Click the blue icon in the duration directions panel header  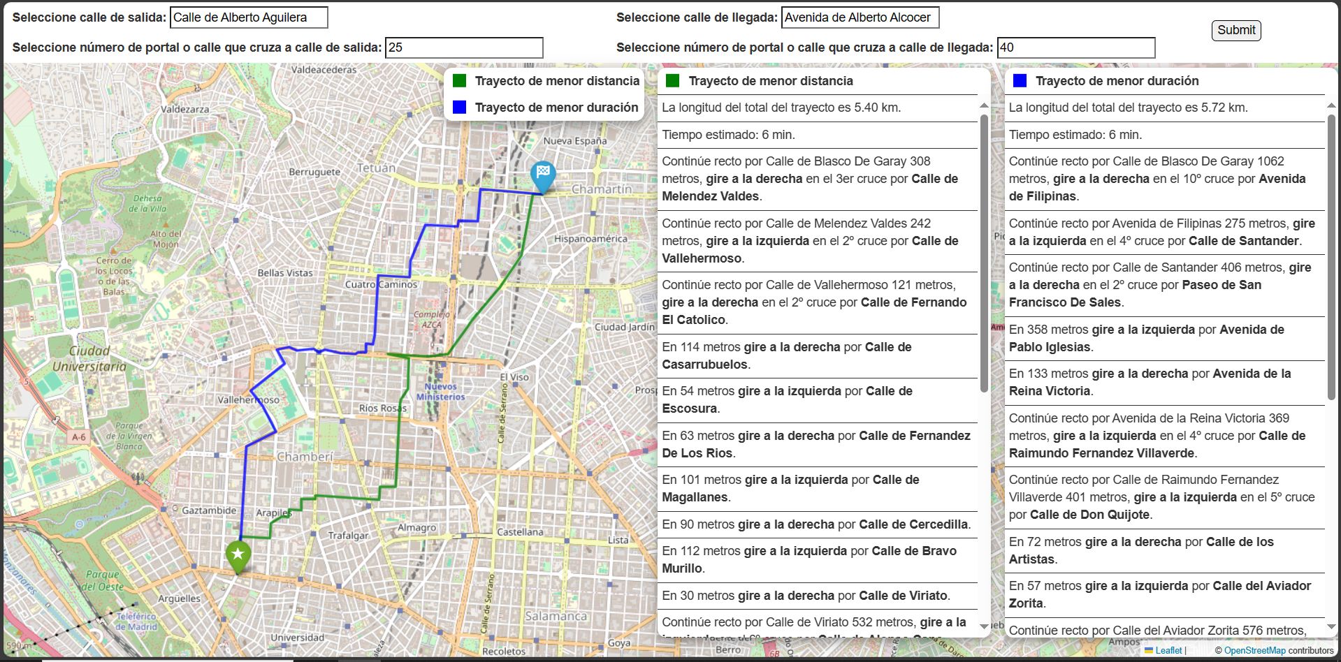coord(1021,80)
